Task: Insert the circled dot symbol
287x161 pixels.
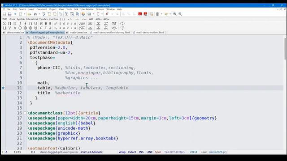Action: click(x=20, y=28)
